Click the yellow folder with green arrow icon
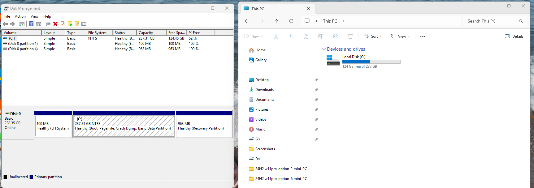The width and height of the screenshot is (534, 188). click(x=70, y=24)
